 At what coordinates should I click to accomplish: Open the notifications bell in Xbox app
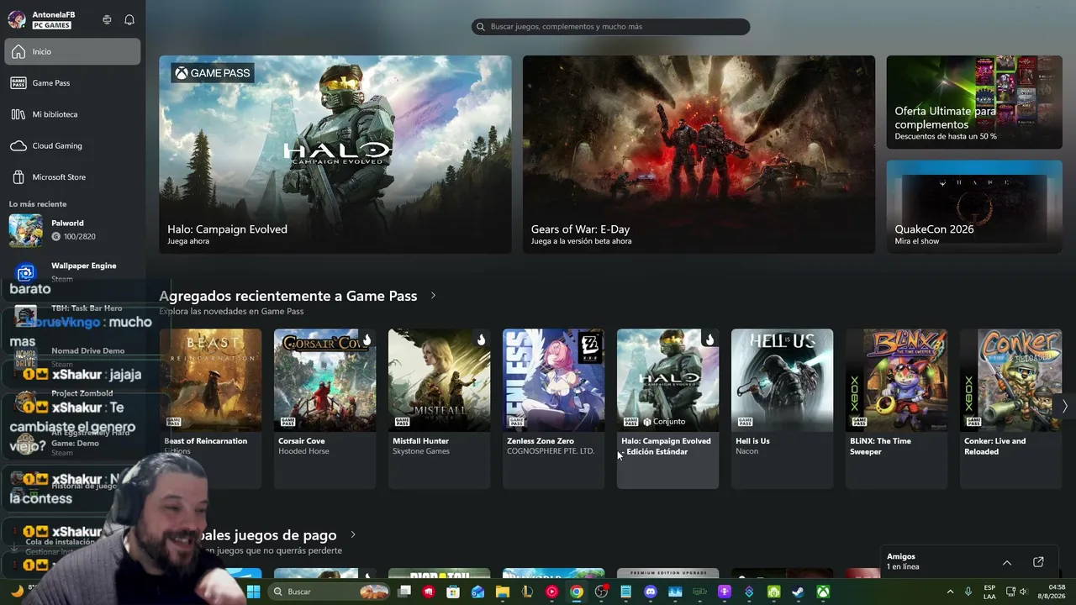pyautogui.click(x=129, y=19)
